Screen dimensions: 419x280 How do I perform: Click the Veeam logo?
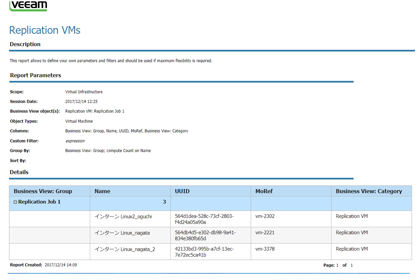pyautogui.click(x=28, y=6)
